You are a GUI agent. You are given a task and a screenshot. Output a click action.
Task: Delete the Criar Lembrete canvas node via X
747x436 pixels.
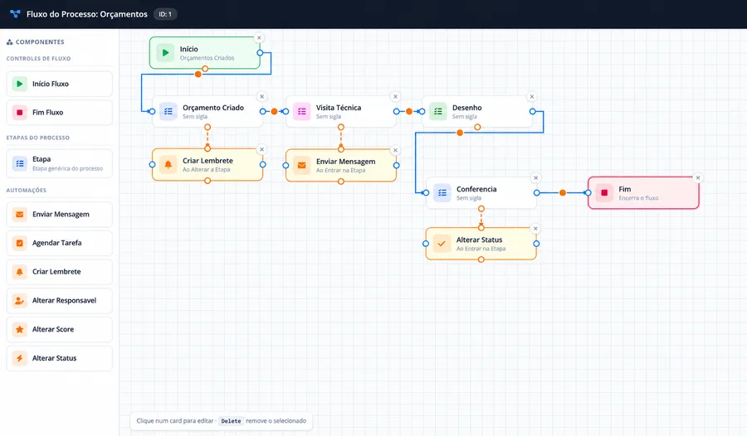pos(261,149)
